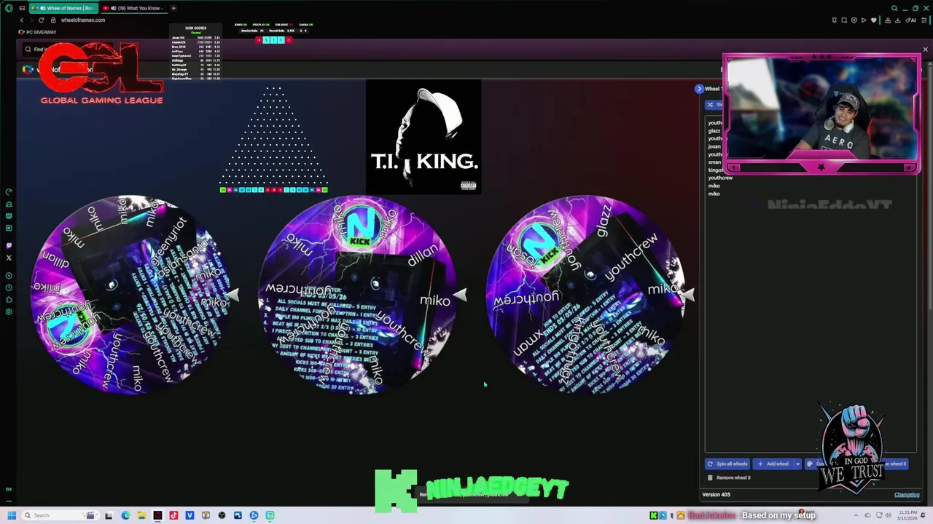933x524 pixels.
Task: Open the What You Know YouTube tab
Action: coord(133,8)
